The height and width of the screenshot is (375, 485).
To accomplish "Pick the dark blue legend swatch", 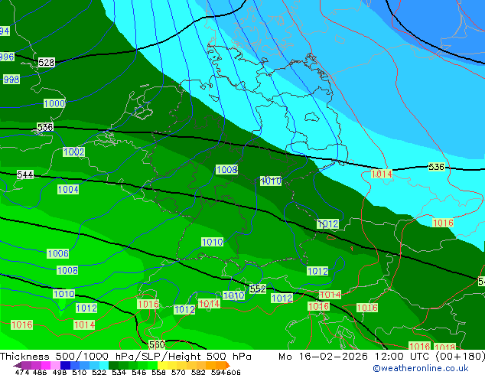I will tap(65, 365).
